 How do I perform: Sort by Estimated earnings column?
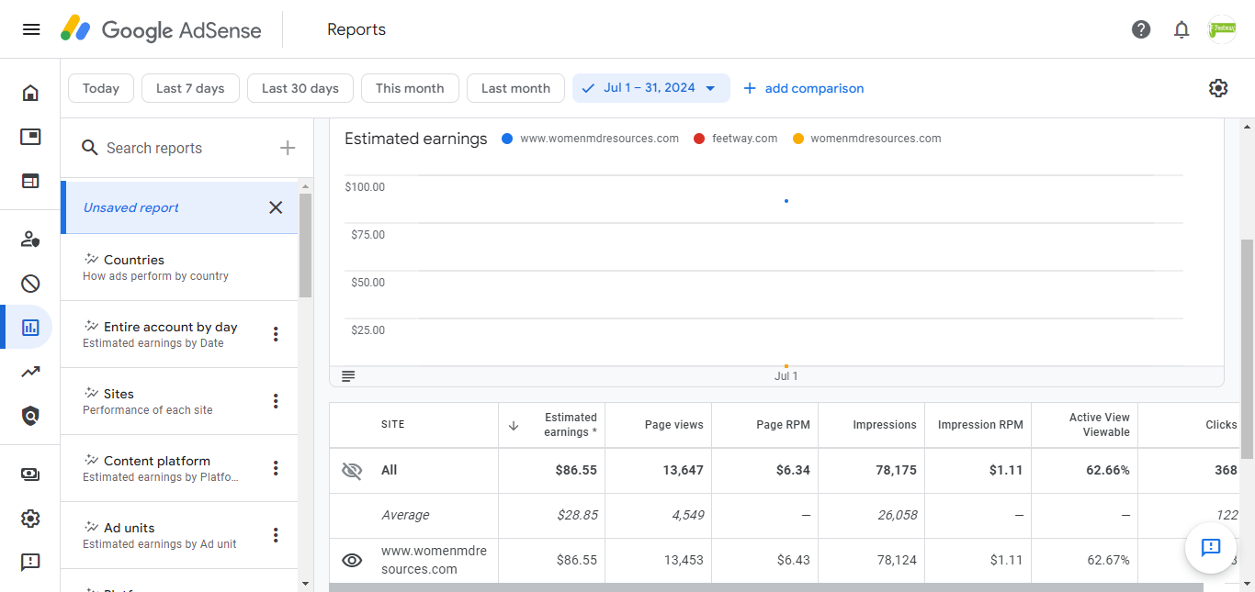click(x=552, y=425)
